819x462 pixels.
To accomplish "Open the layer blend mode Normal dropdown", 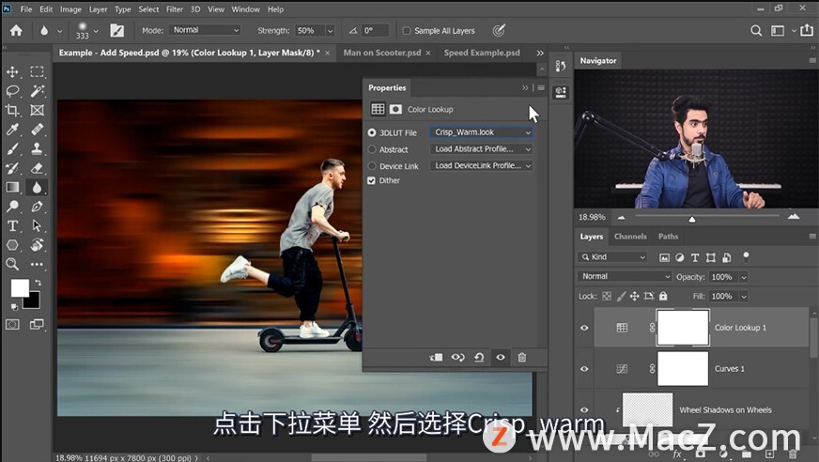I will pyautogui.click(x=625, y=276).
